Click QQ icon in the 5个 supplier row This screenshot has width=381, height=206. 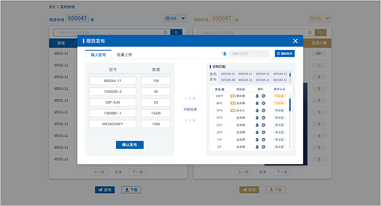(257, 140)
